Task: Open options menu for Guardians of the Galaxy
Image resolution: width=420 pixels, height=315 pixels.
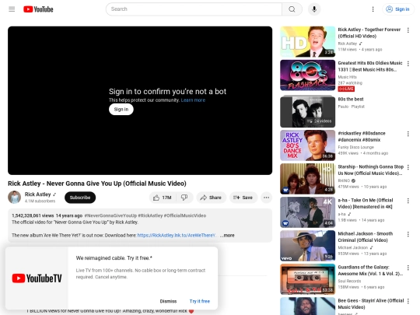Action: pos(408,268)
